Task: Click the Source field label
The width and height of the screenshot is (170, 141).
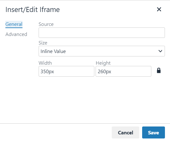Action: pyautogui.click(x=46, y=24)
